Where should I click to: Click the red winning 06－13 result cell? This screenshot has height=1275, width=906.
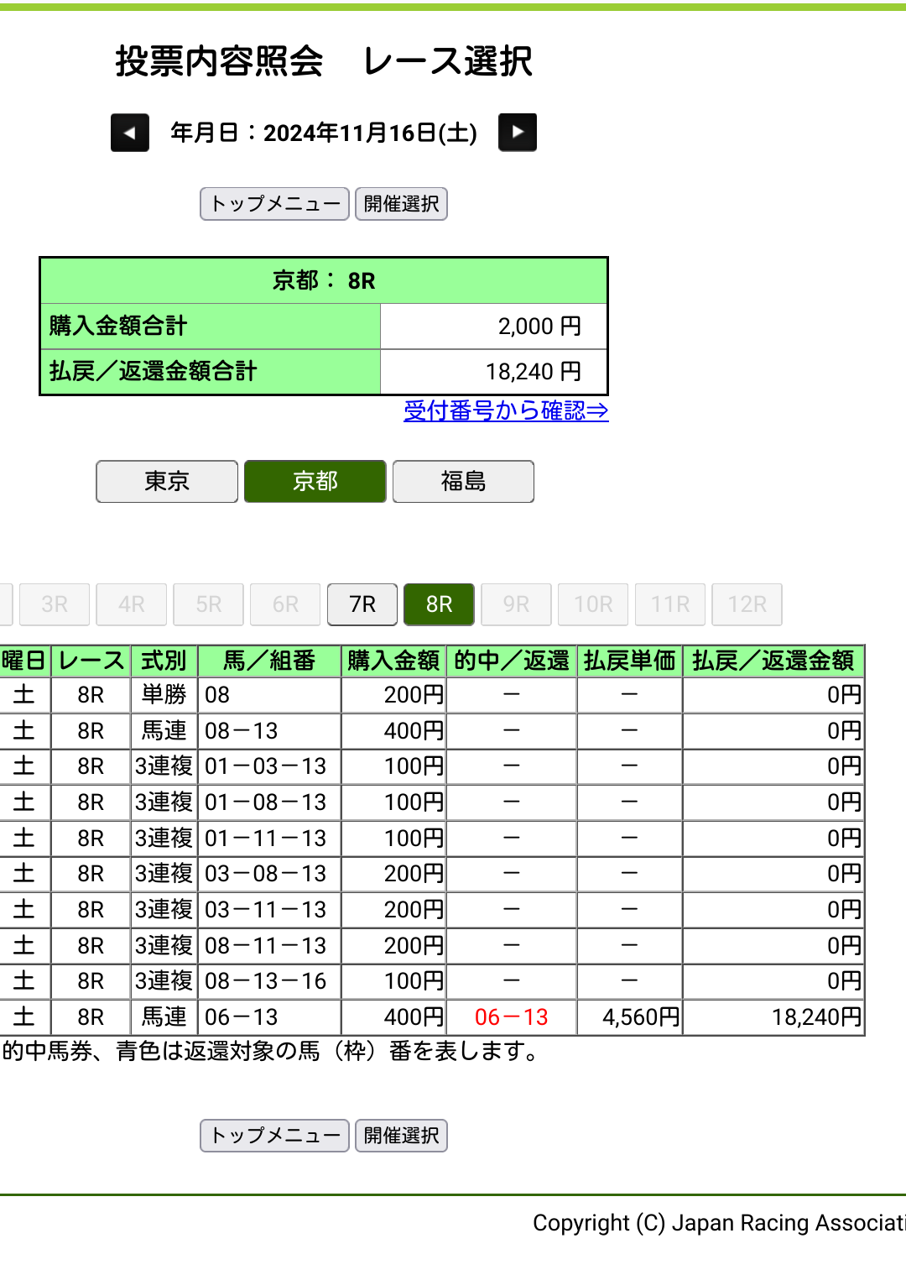point(511,1017)
